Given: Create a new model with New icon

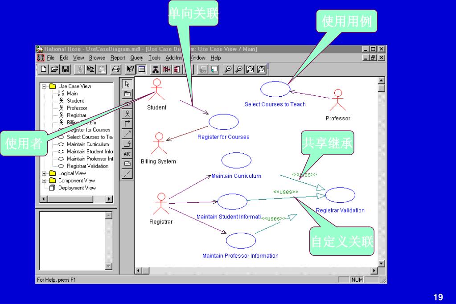Looking at the screenshot, I should click(x=44, y=69).
